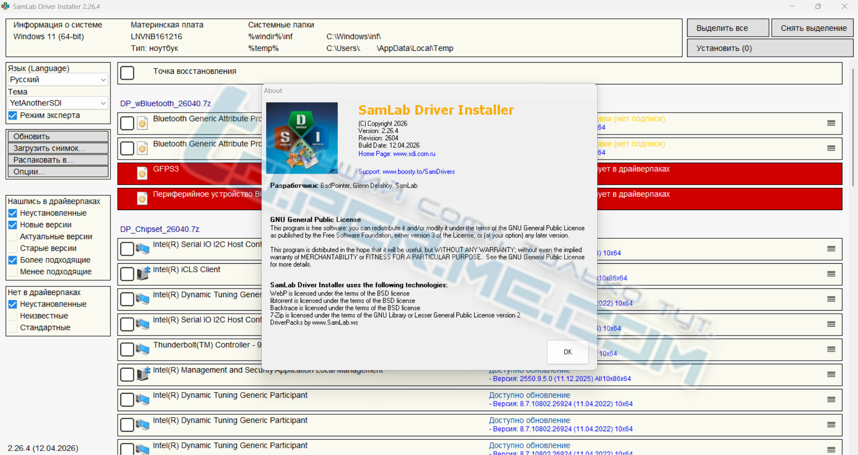Click the motherboard model LNVNB161216
Screen dimensions: 858x455
coord(157,37)
